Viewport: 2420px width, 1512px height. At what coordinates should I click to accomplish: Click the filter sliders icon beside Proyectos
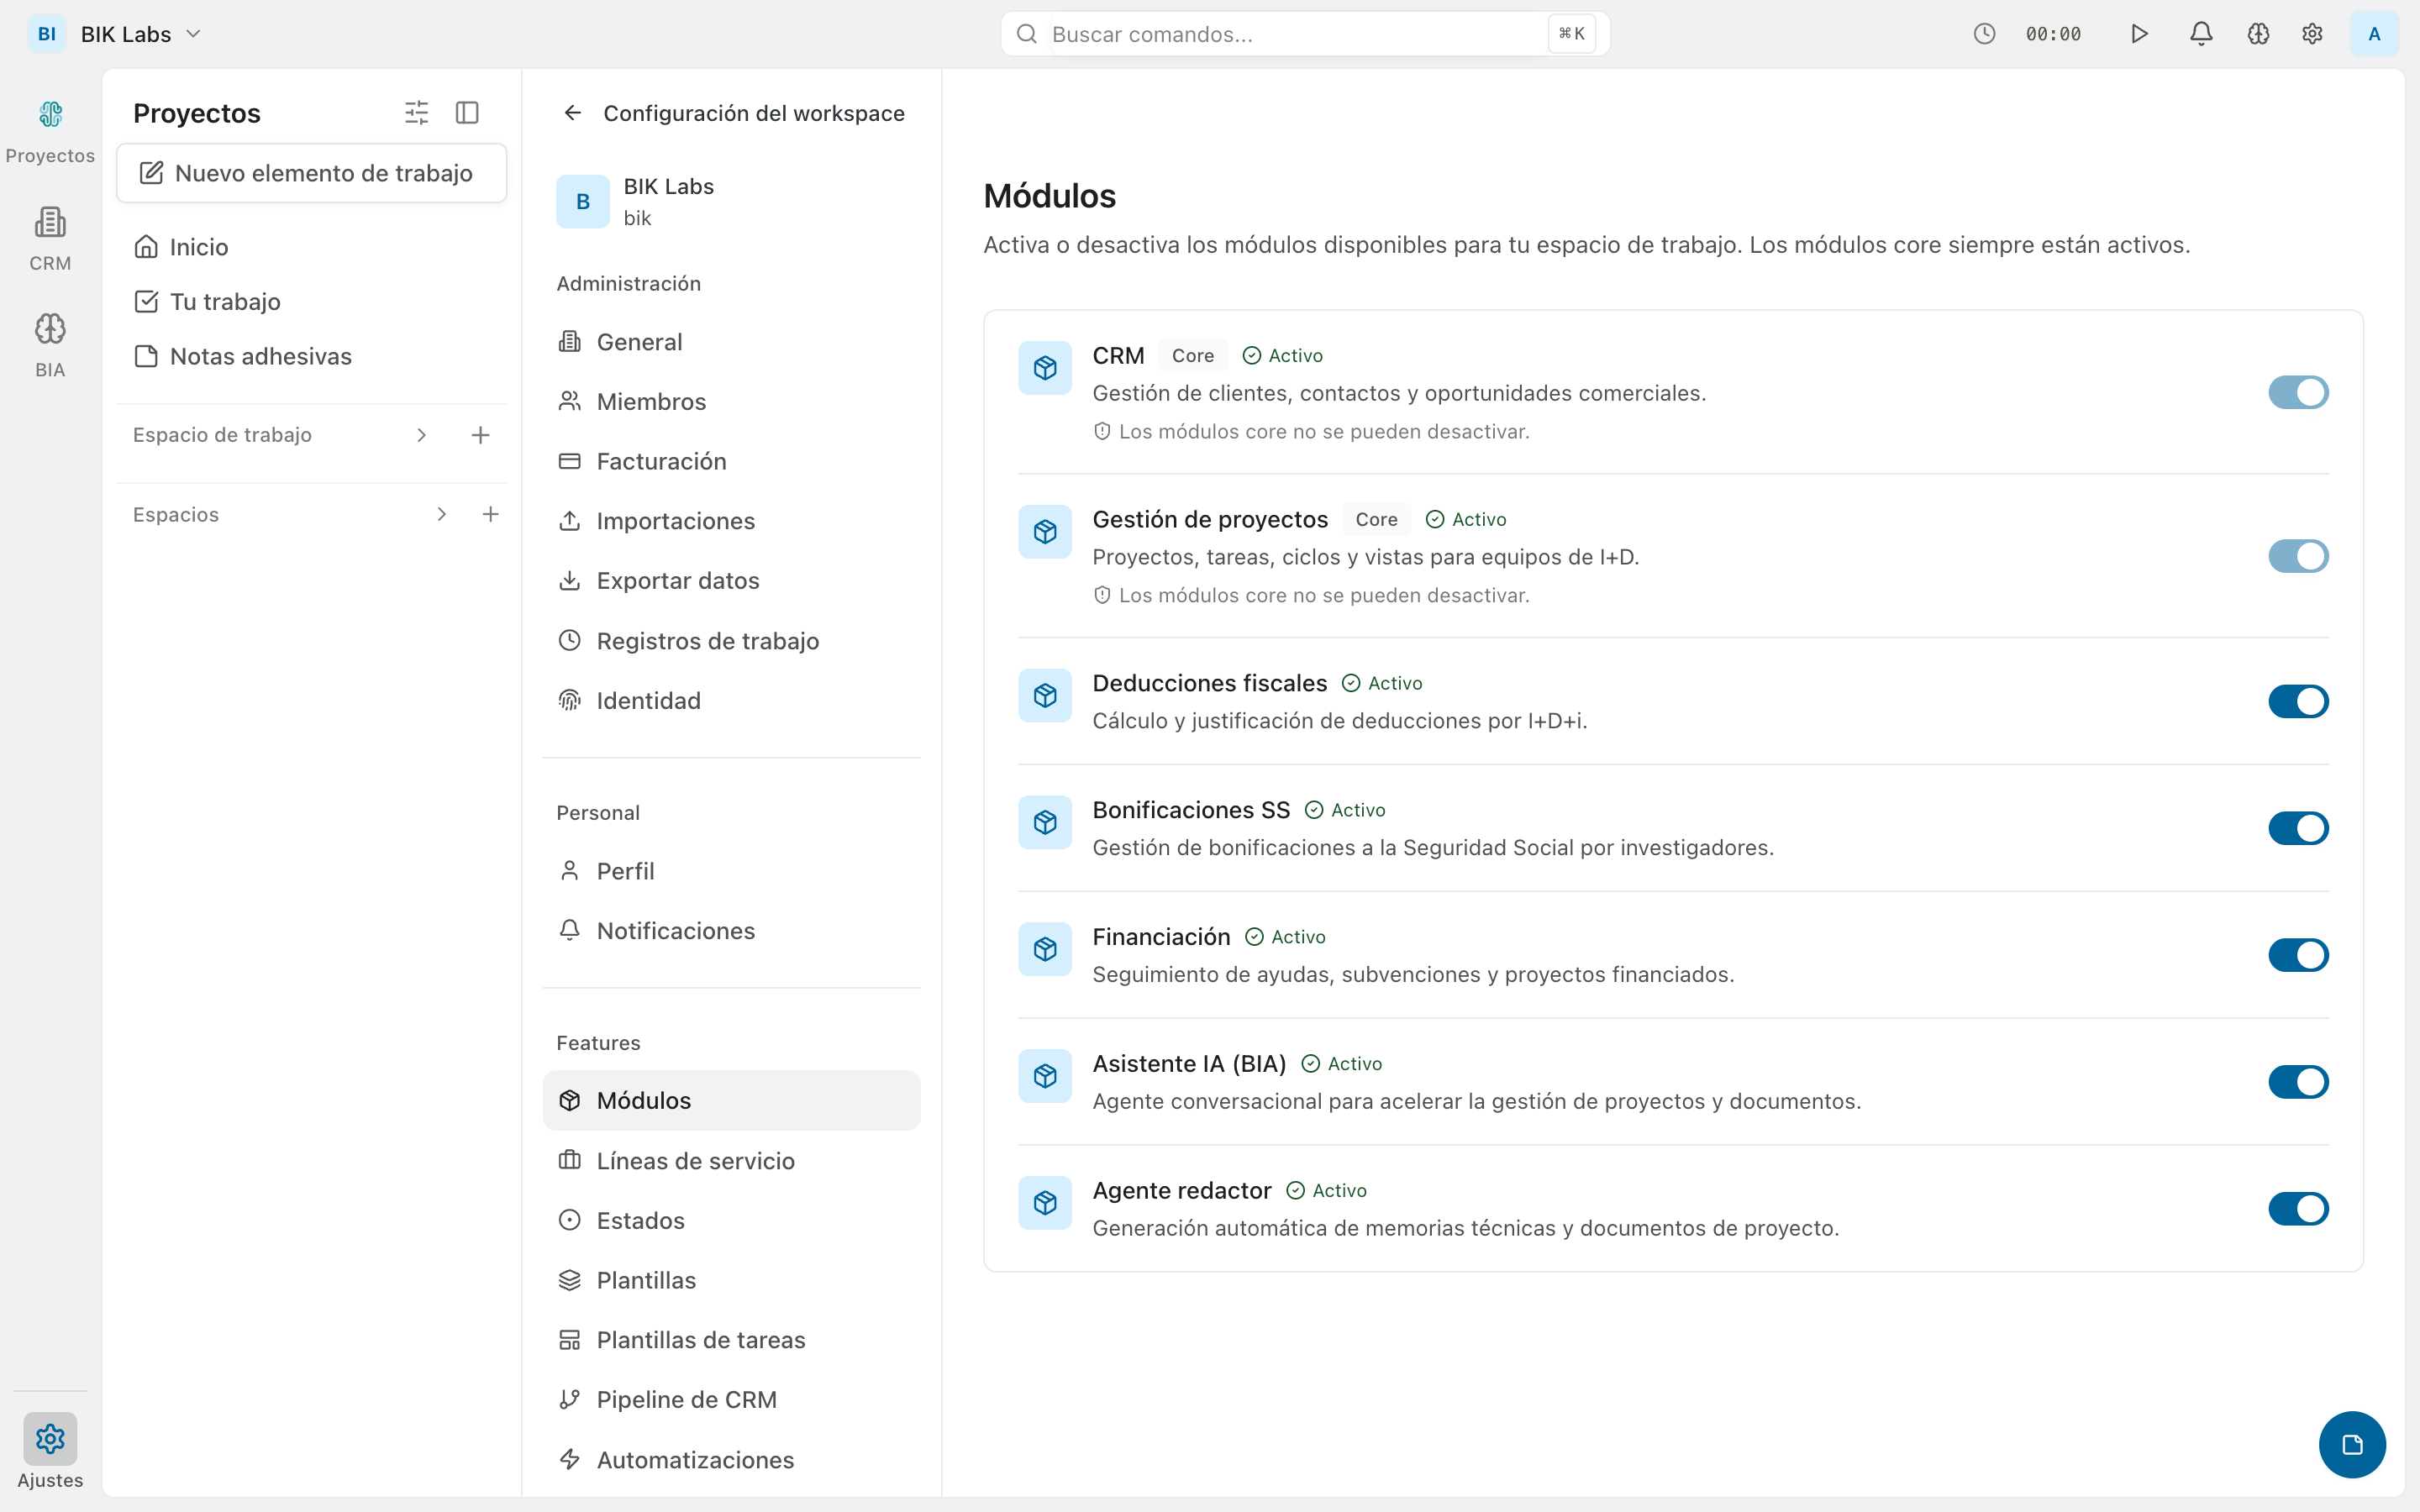coord(416,113)
